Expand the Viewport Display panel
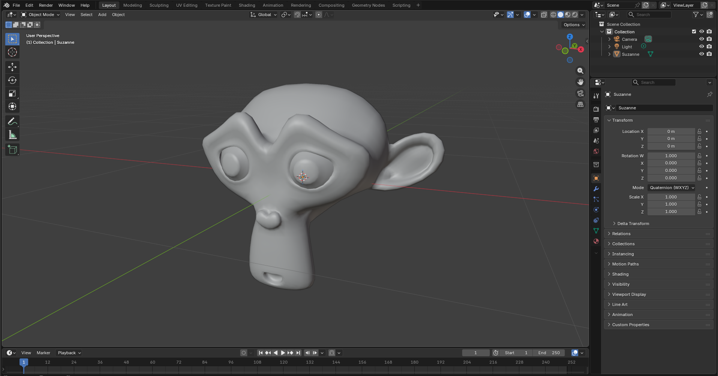718x376 pixels. coord(658,294)
